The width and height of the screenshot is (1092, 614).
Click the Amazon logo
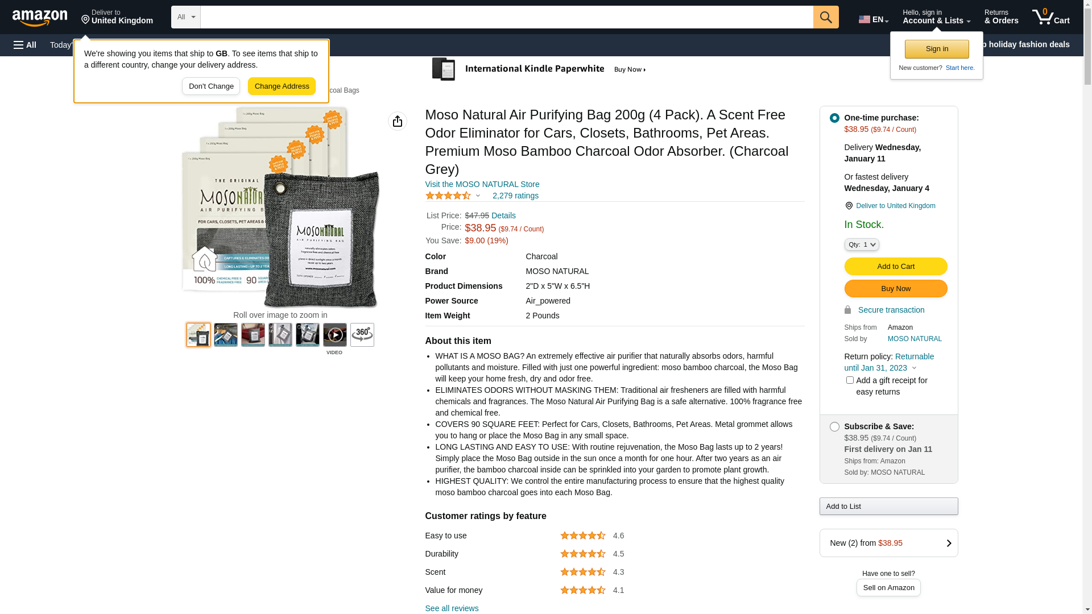point(40,18)
